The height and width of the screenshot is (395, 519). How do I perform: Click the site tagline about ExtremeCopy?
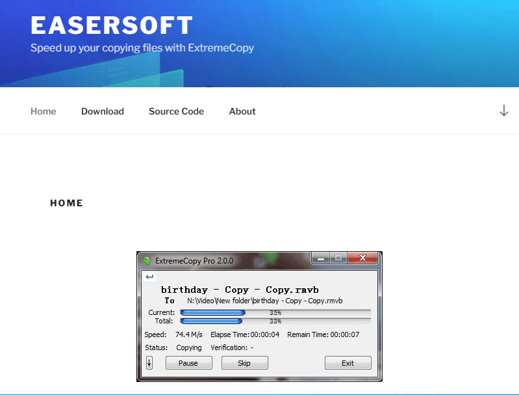[142, 48]
